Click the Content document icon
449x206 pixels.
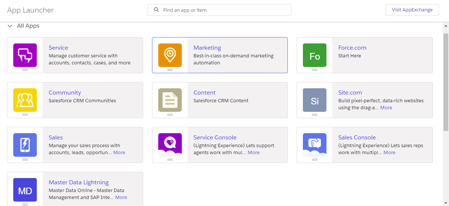[170, 100]
